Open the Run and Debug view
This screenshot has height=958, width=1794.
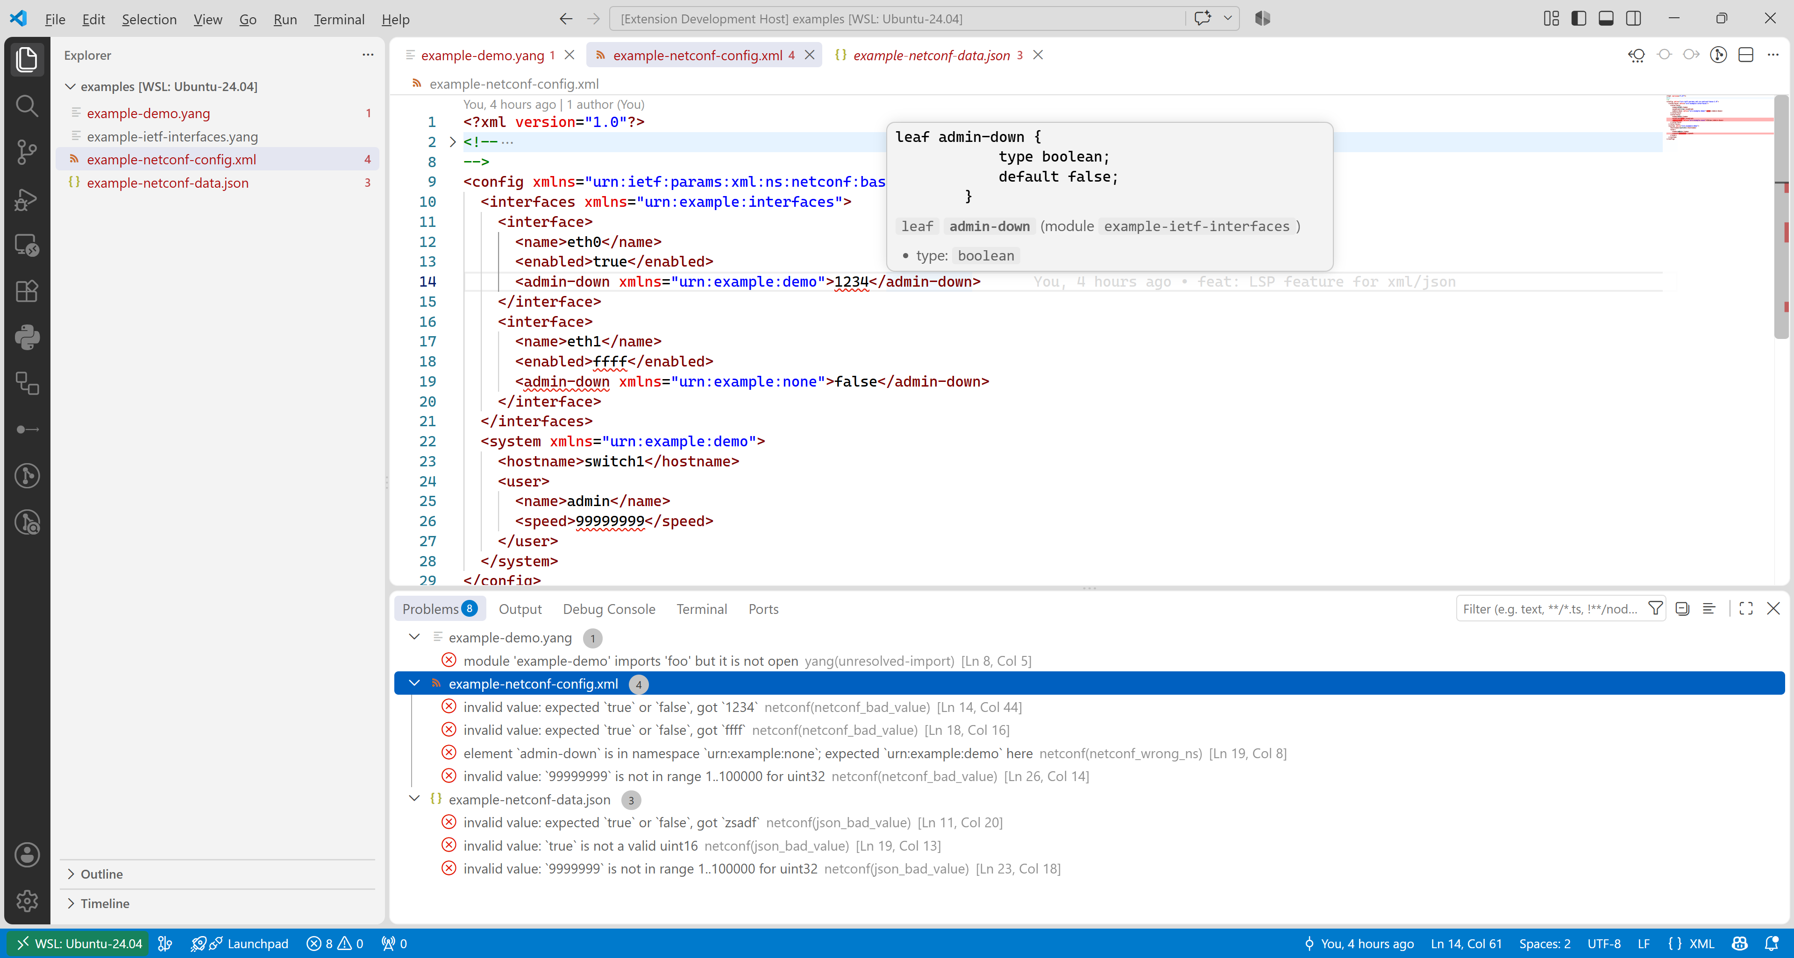coord(27,199)
